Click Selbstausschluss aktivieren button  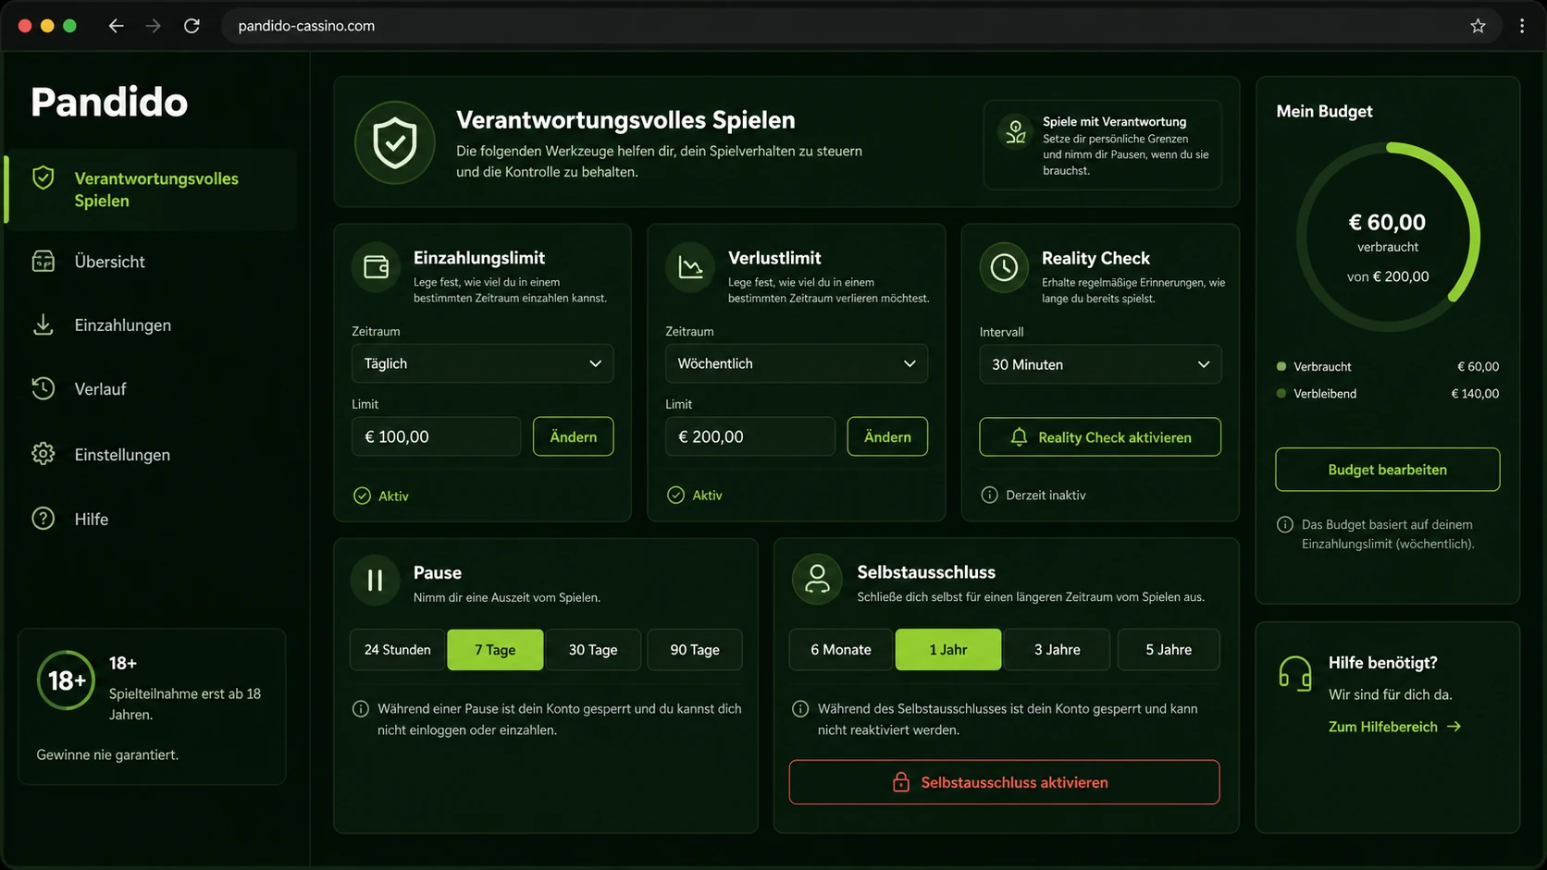tap(1004, 782)
